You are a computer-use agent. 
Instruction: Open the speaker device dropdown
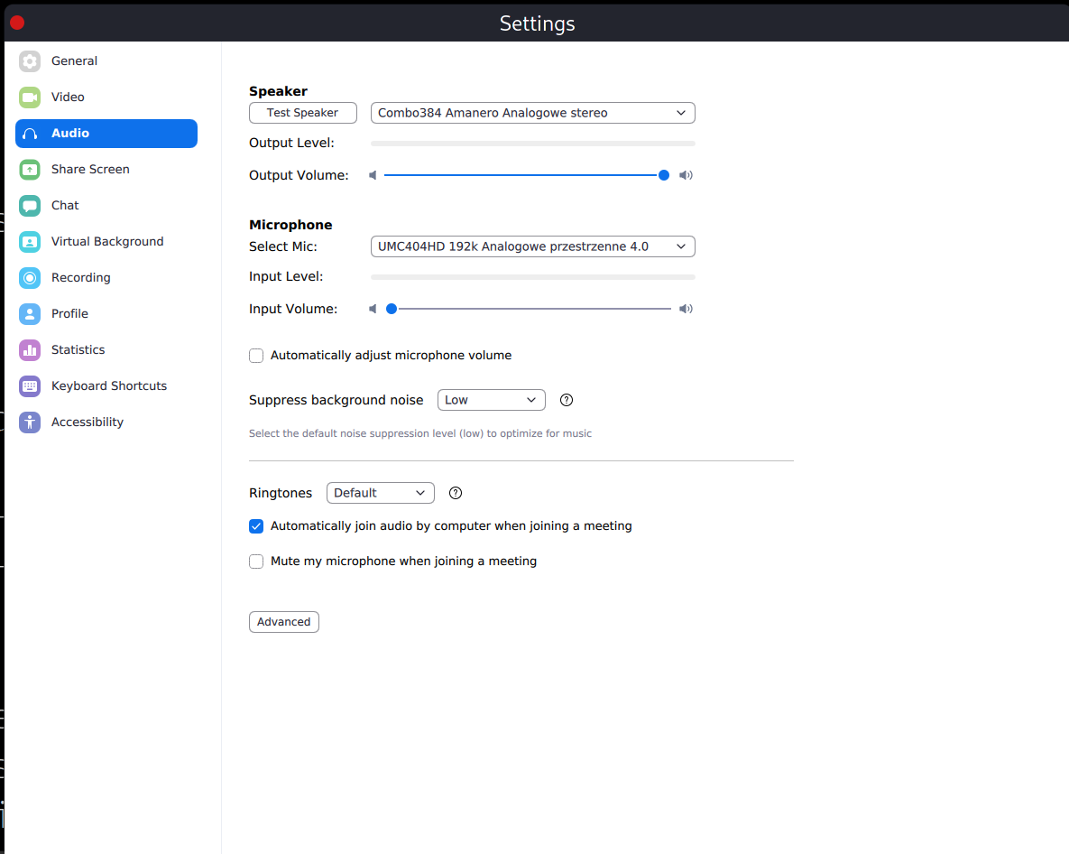point(532,113)
